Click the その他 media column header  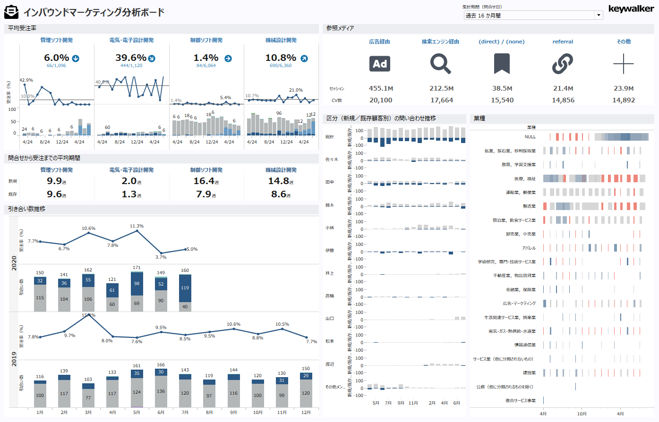pos(624,42)
